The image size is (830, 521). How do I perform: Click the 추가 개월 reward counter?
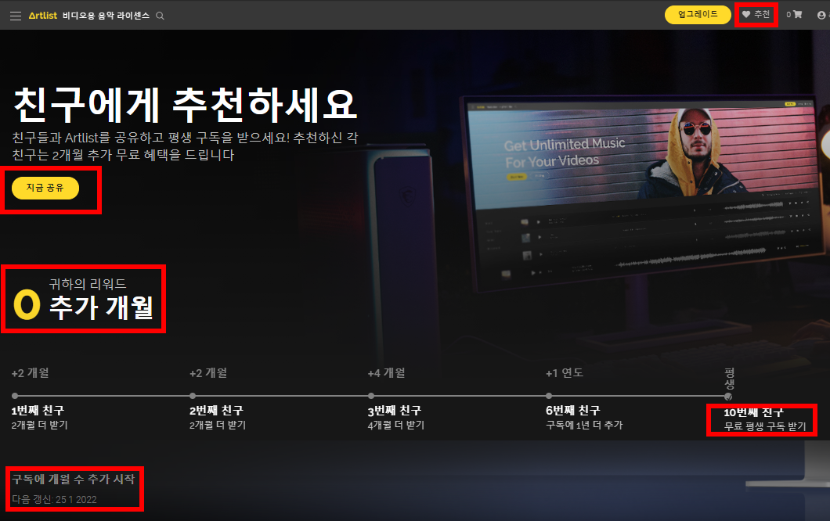84,300
